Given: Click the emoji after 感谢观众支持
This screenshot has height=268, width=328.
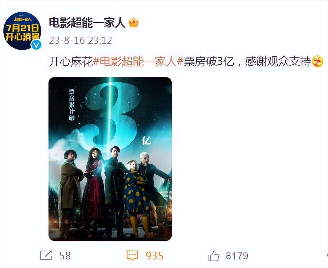Looking at the screenshot, I should 317,61.
